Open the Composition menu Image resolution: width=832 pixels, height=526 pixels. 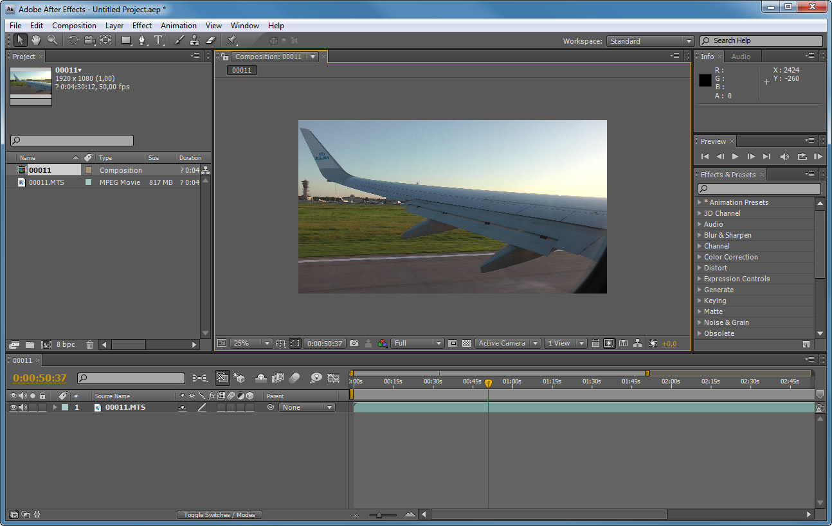(74, 26)
